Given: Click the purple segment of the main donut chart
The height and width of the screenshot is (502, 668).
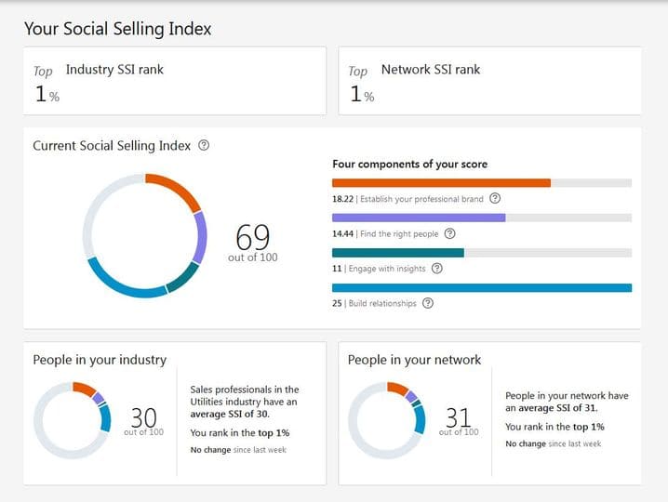Looking at the screenshot, I should (x=200, y=235).
